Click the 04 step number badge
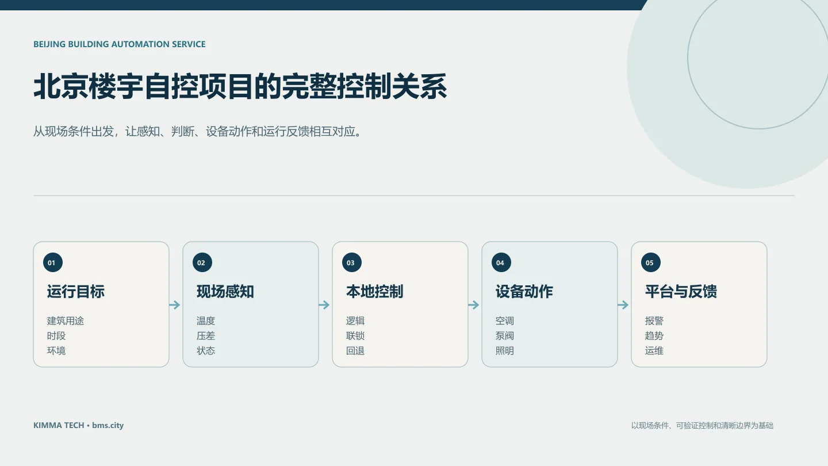 pos(501,263)
